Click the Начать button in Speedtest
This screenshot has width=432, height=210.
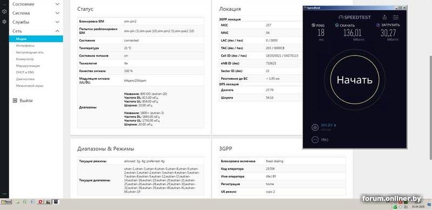(x=355, y=80)
